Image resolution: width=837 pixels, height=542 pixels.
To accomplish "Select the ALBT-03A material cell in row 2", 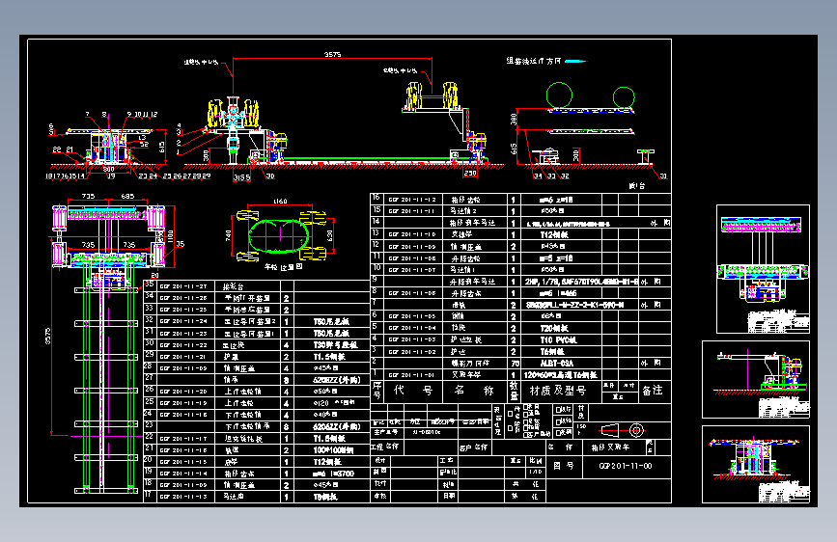I will 556,364.
